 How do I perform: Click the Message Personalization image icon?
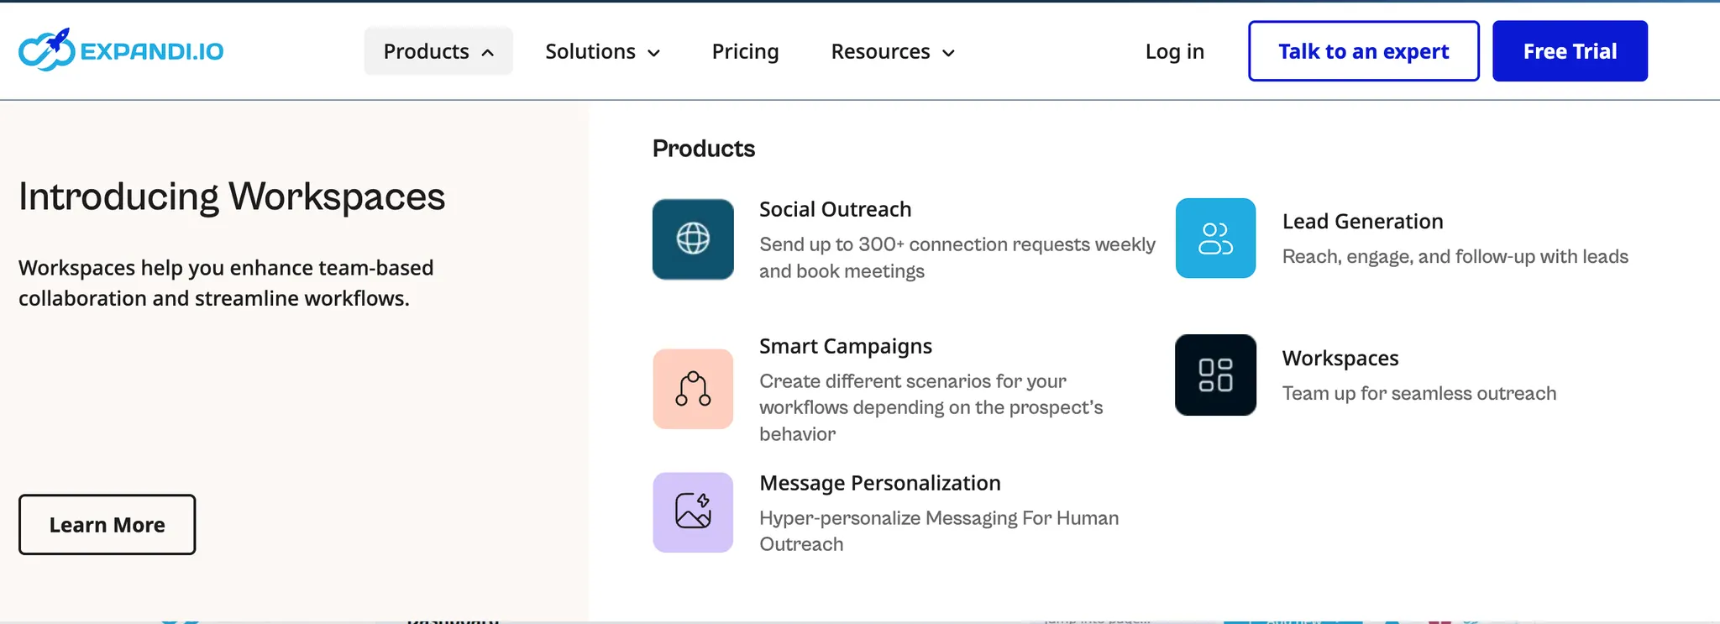[x=693, y=512]
